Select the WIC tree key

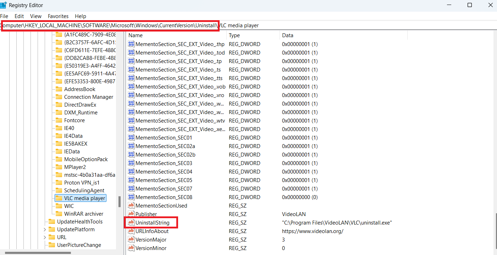pyautogui.click(x=69, y=206)
